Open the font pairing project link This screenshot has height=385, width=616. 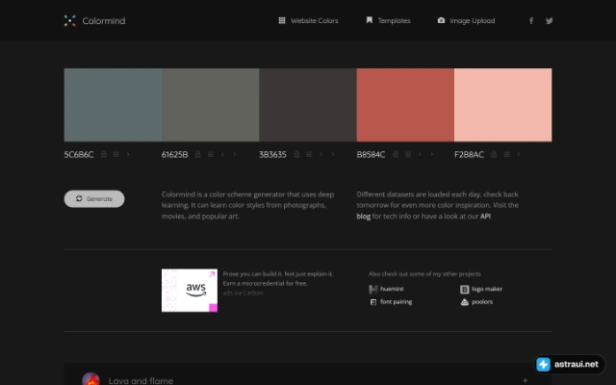(396, 301)
